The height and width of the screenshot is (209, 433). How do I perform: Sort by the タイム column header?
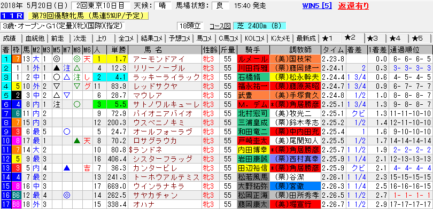(x=333, y=50)
